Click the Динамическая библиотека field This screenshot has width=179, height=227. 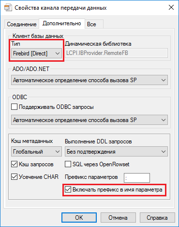pyautogui.click(x=116, y=53)
